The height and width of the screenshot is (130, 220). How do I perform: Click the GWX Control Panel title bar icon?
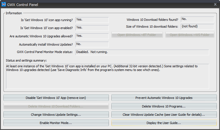4,5
